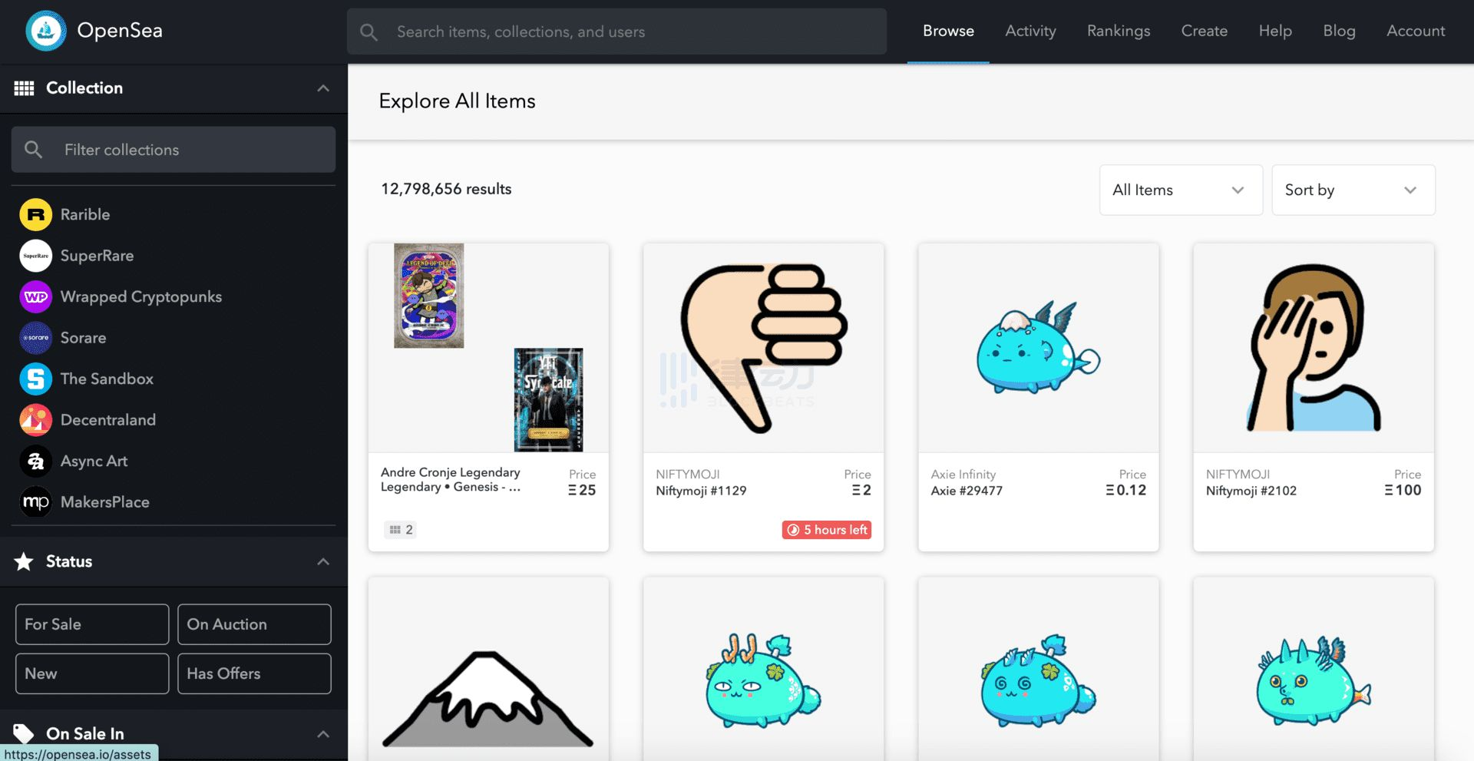Click the Explore All Items heading
The width and height of the screenshot is (1474, 761).
(458, 101)
